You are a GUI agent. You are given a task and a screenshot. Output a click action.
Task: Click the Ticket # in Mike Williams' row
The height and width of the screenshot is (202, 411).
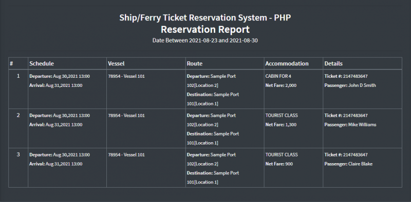click(x=346, y=116)
